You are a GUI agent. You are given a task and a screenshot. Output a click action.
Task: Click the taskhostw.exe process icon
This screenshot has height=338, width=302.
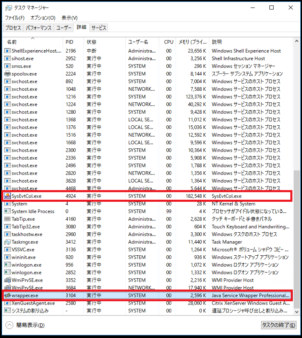point(8,234)
